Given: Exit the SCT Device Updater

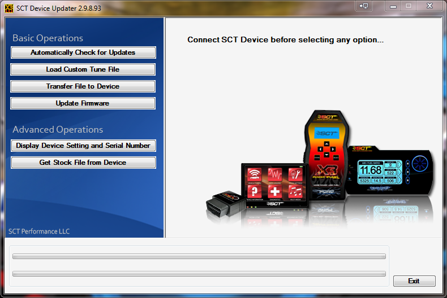Looking at the screenshot, I should pyautogui.click(x=414, y=281).
